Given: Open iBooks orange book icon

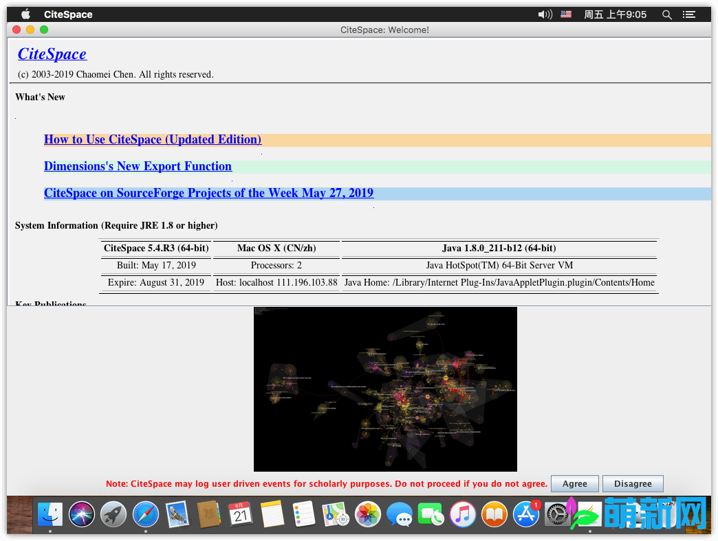Looking at the screenshot, I should [494, 514].
